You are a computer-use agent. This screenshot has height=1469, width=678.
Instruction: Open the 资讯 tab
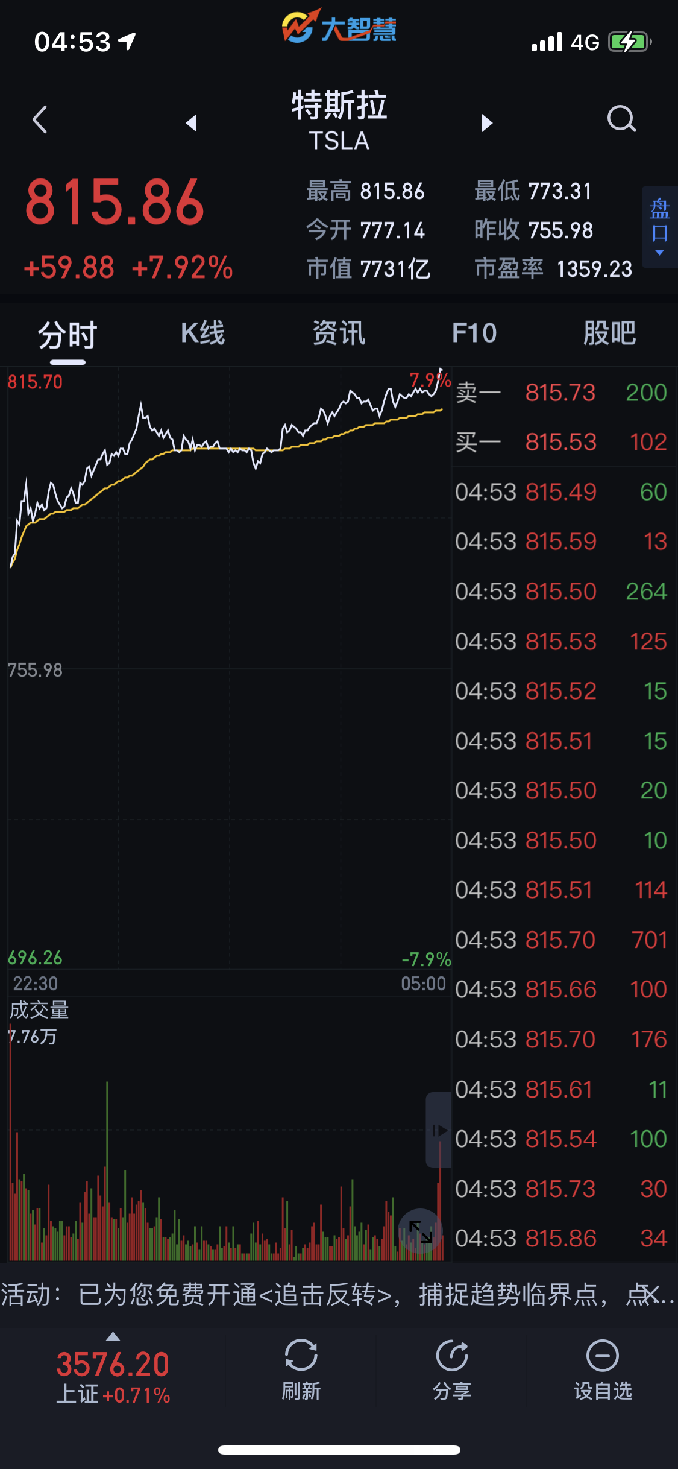pyautogui.click(x=339, y=333)
